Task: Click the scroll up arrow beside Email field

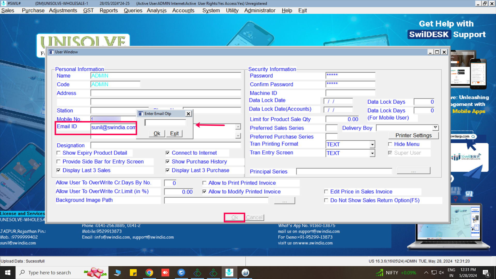Action: point(238,127)
